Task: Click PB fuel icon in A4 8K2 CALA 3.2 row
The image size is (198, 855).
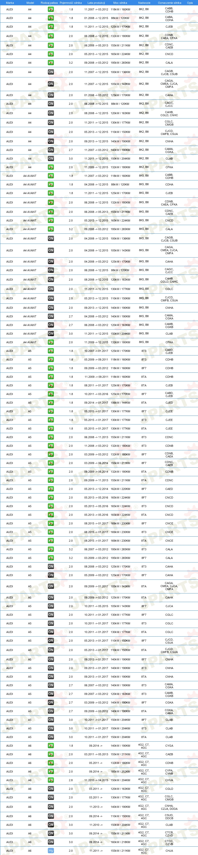Action: pos(51,63)
